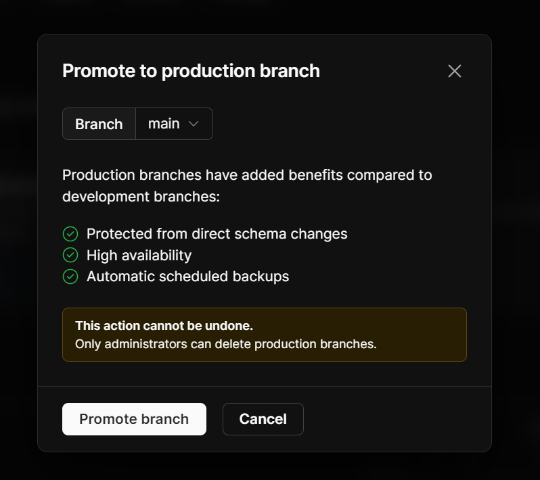Click the green check icon beside Protected from direct schema changes
This screenshot has height=480, width=540.
point(70,234)
